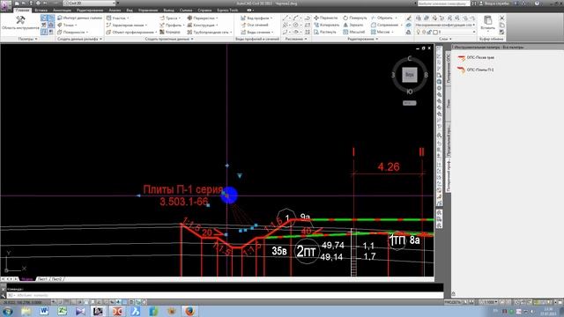Switch to the Лист2 layout tab
This screenshot has width=564, height=317.
[56, 279]
